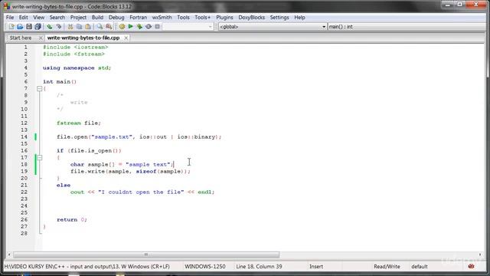Viewport: 490px width, 276px height.
Task: Click the horizontal scrollbar thumb
Action: [146, 255]
